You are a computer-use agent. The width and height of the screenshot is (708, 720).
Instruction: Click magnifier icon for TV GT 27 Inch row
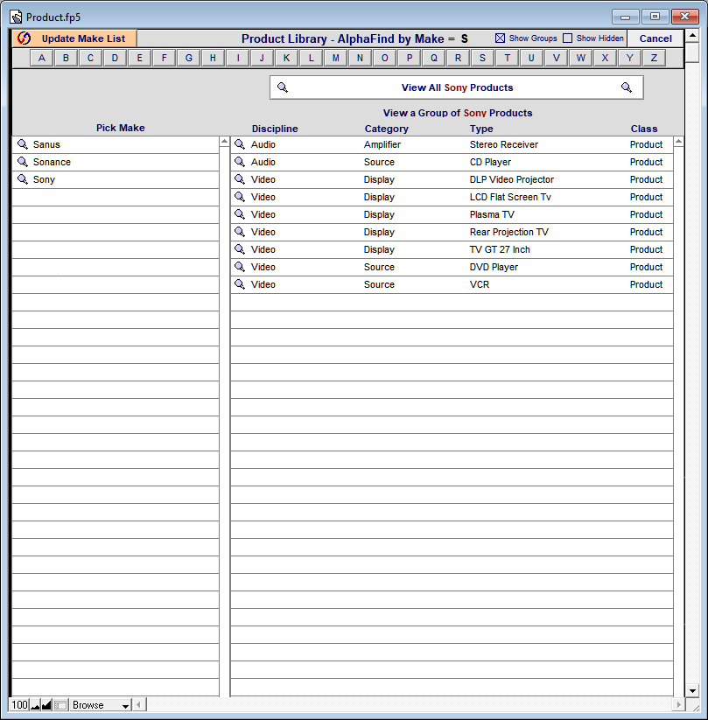click(240, 249)
